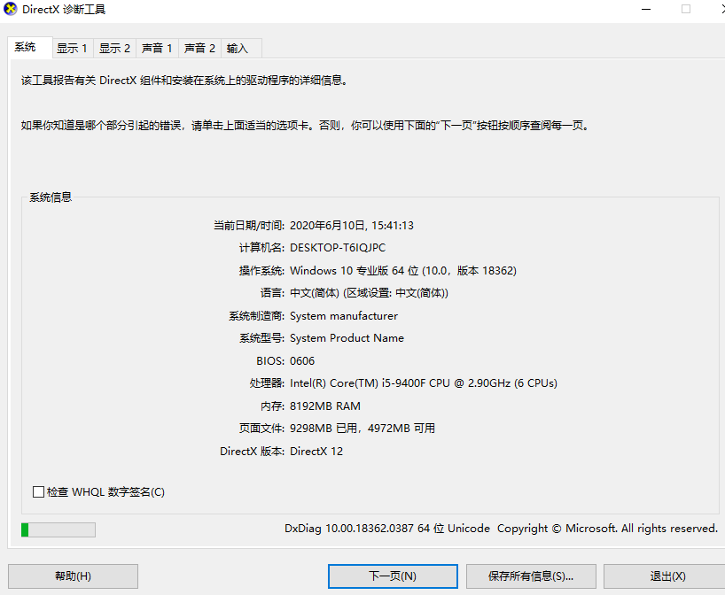Image resolution: width=725 pixels, height=595 pixels.
Task: Click the 帮助(H) button
Action: click(x=73, y=576)
